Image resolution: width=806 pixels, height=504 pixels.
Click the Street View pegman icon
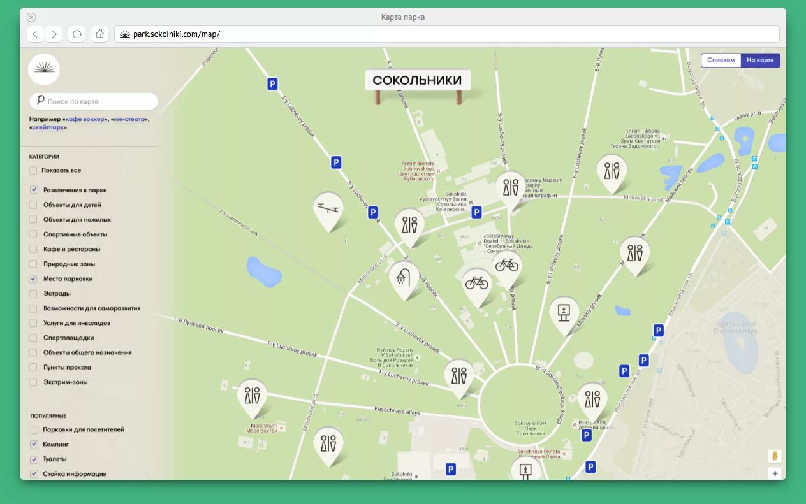775,456
